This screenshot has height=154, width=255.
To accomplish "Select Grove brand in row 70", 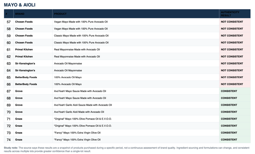I will pyautogui.click(x=19, y=112).
